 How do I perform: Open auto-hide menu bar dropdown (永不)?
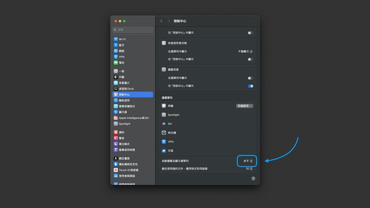point(248,161)
